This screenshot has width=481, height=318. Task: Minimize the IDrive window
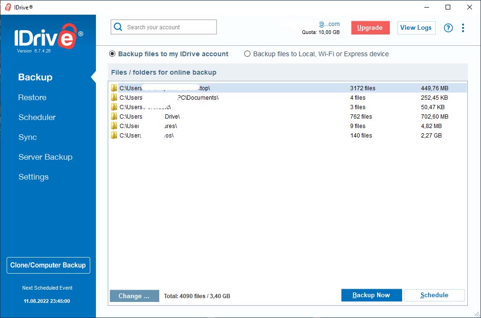[x=426, y=7]
